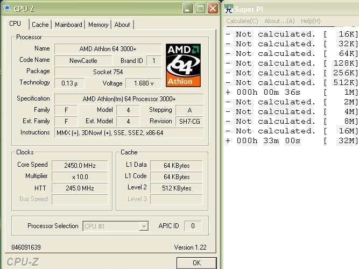This screenshot has height=269, width=359.
Task: Click the Version 1.22 label
Action: click(190, 247)
